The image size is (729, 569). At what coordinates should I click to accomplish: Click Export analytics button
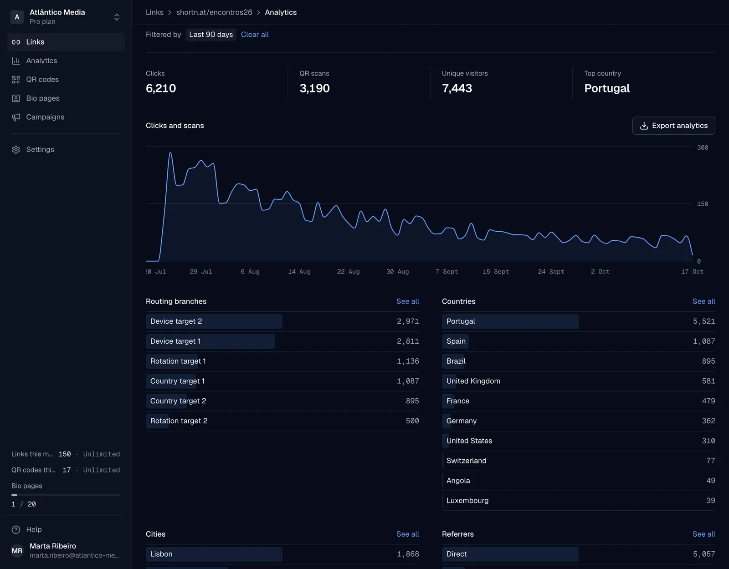[x=673, y=126]
